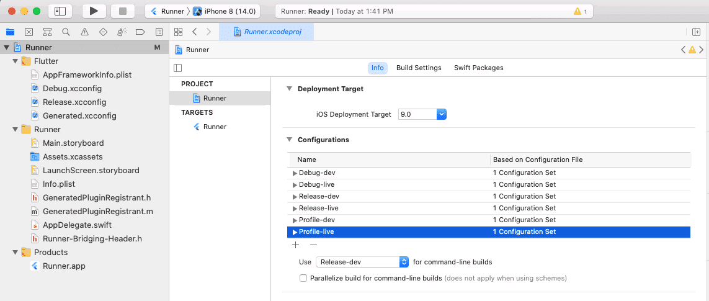Screen dimensions: 709x301
Task: Click the Run (play) button
Action: click(94, 11)
